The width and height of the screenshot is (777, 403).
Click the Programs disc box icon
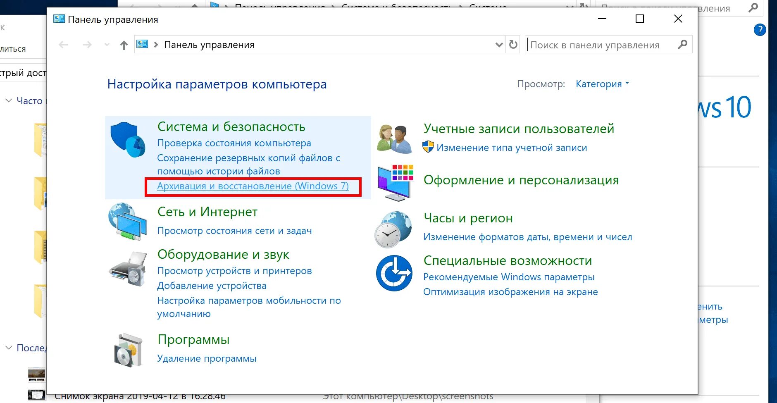pos(129,350)
